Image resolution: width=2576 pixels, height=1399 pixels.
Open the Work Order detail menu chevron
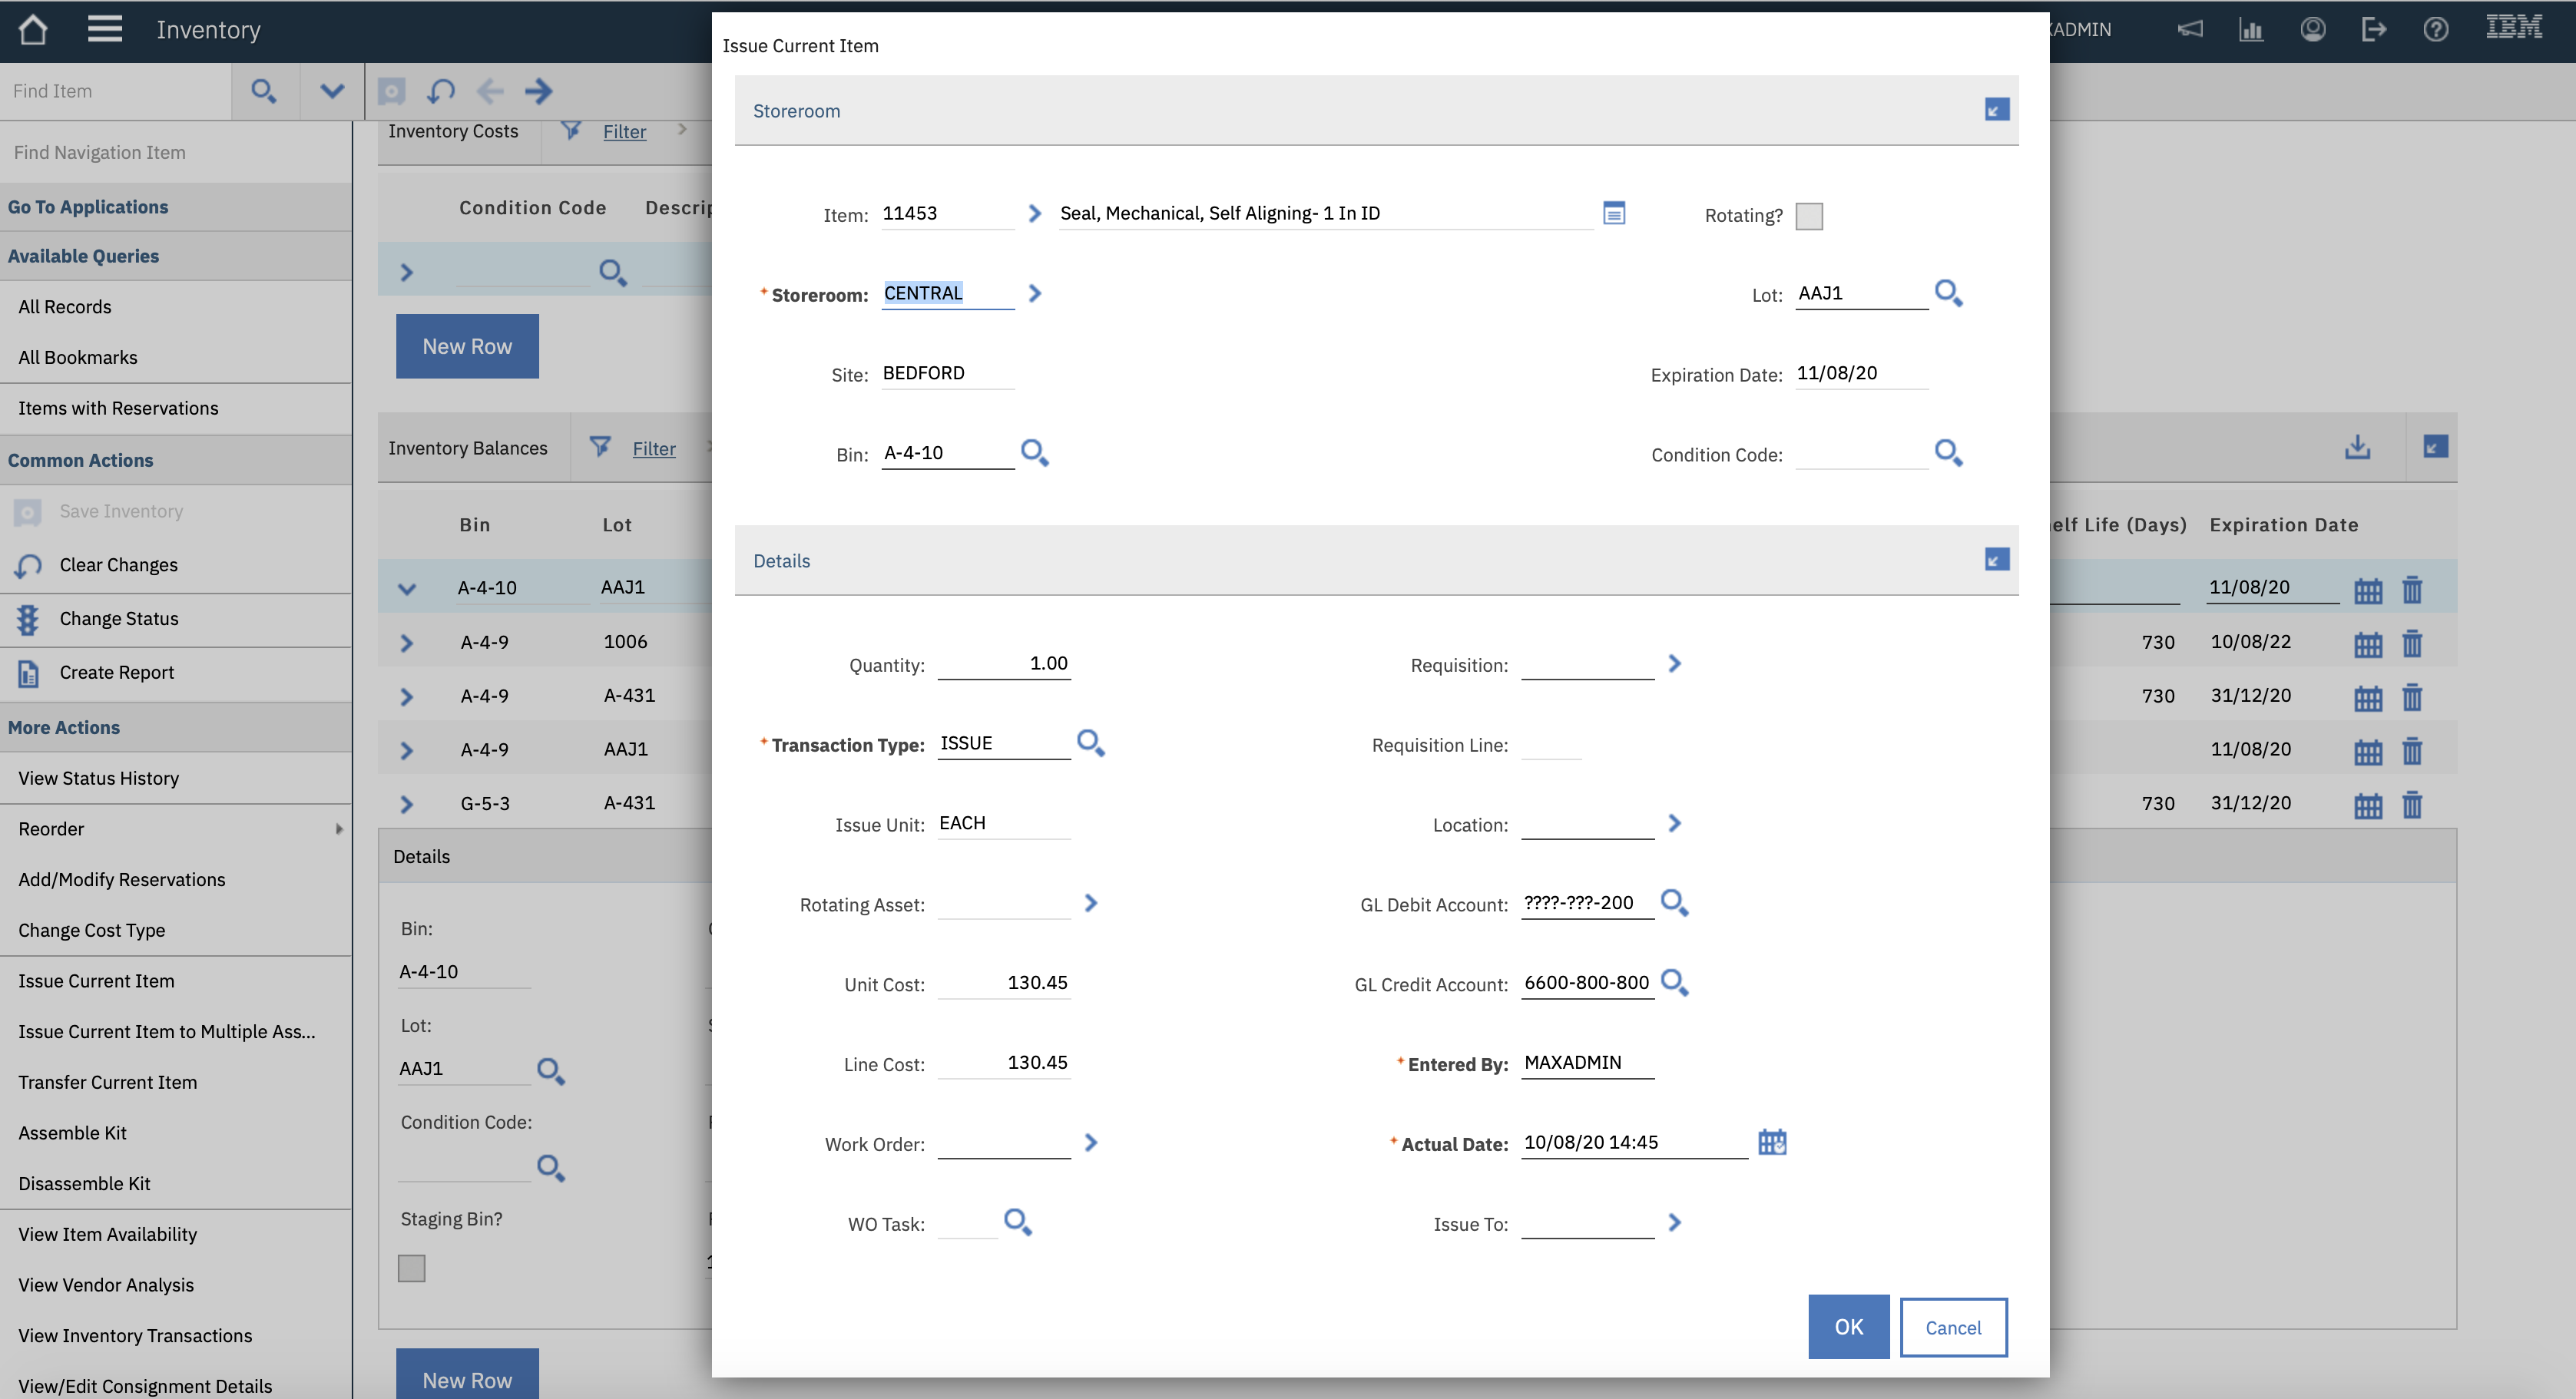pos(1091,1142)
